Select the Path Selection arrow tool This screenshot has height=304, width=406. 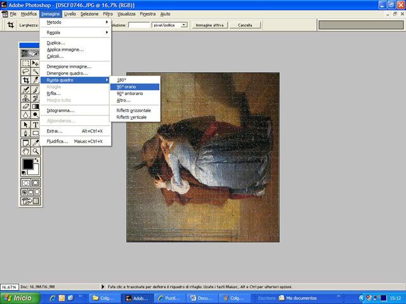25,125
